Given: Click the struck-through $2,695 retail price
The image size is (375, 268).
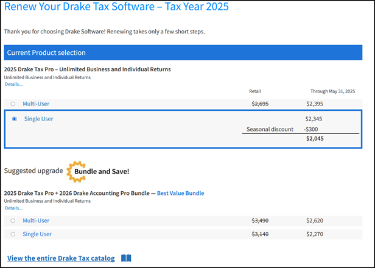Looking at the screenshot, I should pos(260,104).
